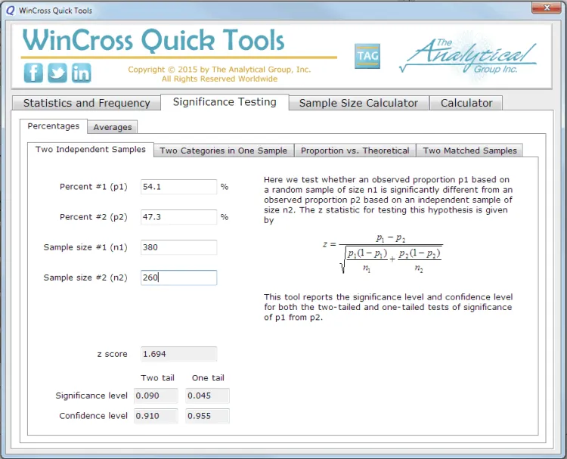This screenshot has width=567, height=459.
Task: Click the 'Sample size #2 (n2)' label
Action: coord(85,278)
